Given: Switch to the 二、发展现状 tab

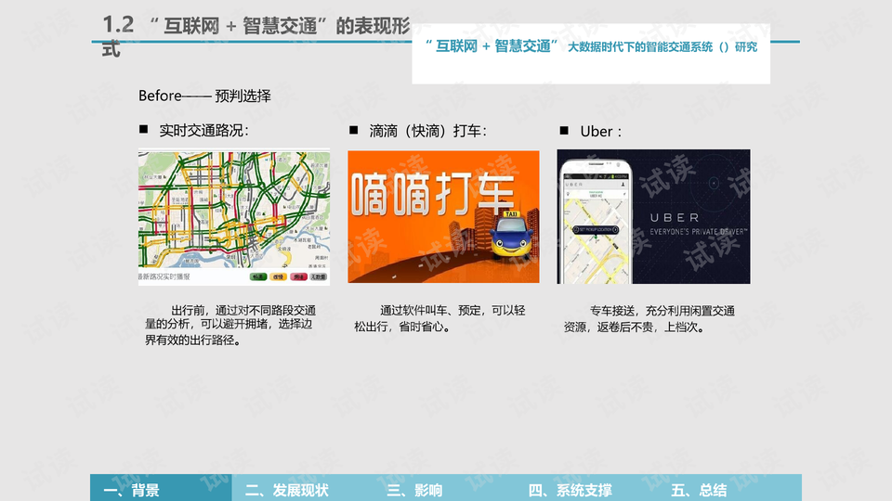Looking at the screenshot, I should 287,490.
